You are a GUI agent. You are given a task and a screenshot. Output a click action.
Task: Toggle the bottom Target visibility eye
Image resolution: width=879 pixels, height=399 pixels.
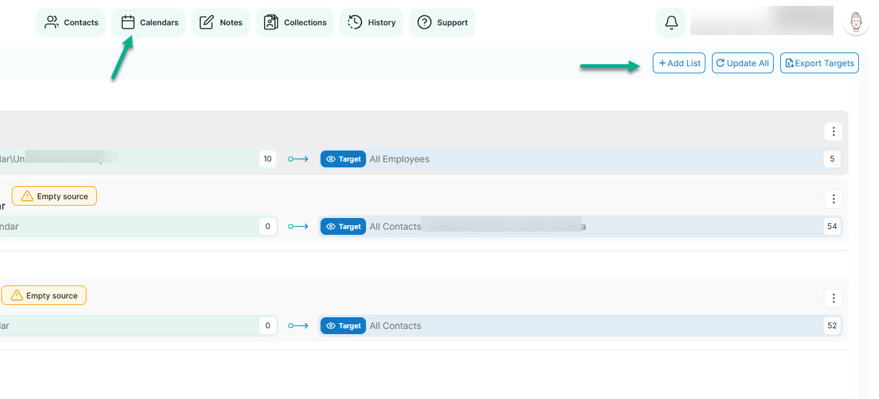pos(332,325)
